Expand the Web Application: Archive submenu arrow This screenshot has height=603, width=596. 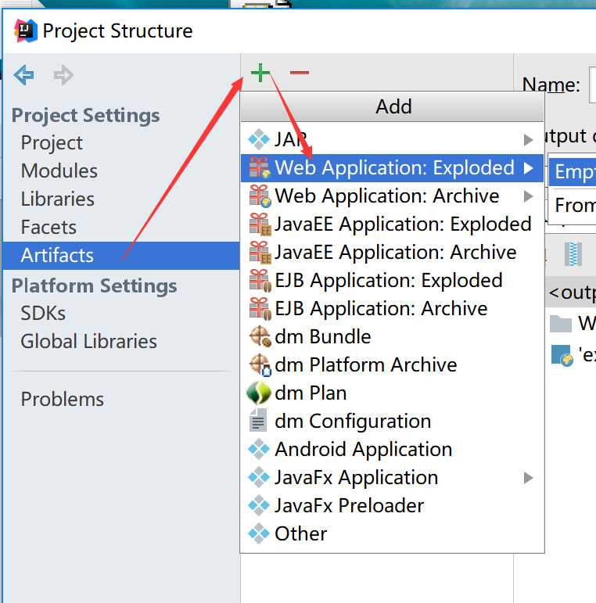(x=529, y=196)
